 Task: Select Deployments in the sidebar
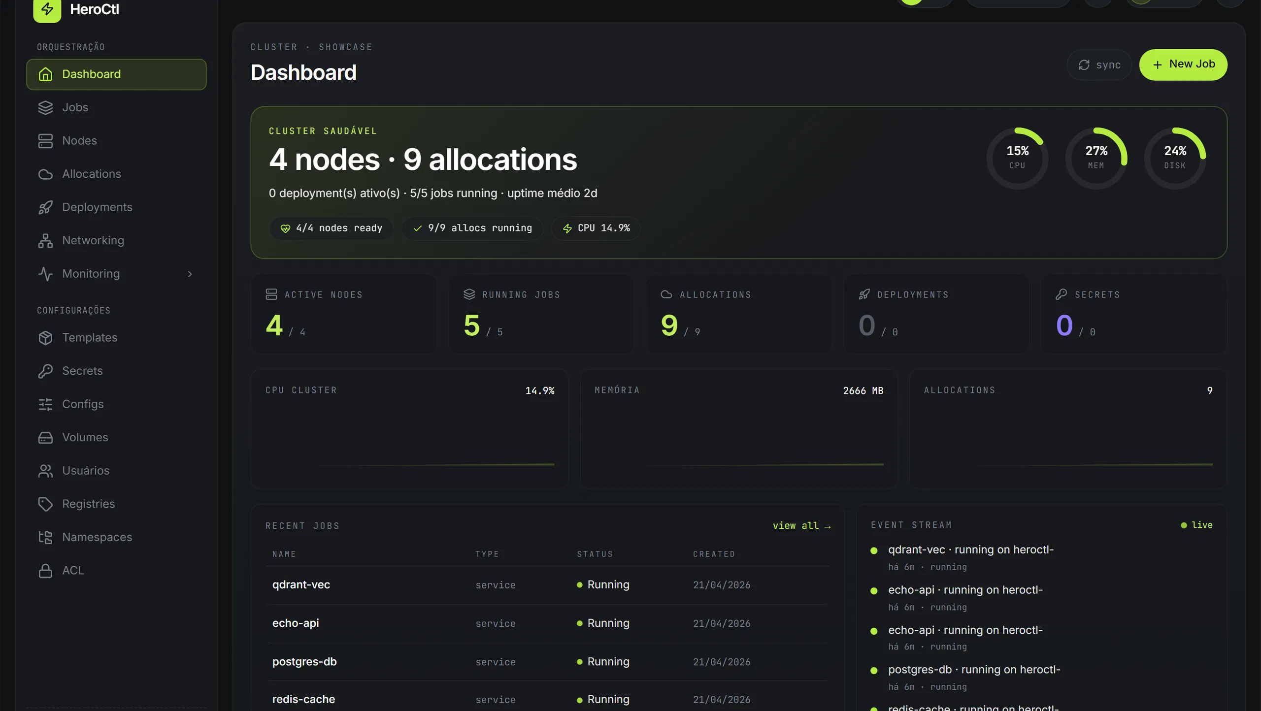point(116,207)
